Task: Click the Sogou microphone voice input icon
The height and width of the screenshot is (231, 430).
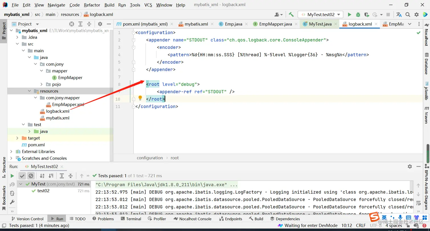Action: coord(400,218)
